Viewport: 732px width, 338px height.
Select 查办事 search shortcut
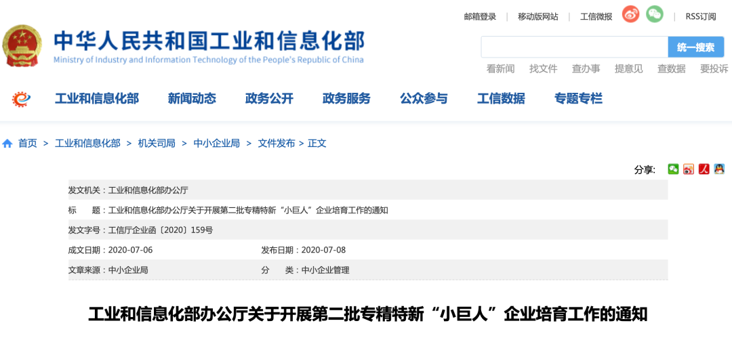(586, 69)
